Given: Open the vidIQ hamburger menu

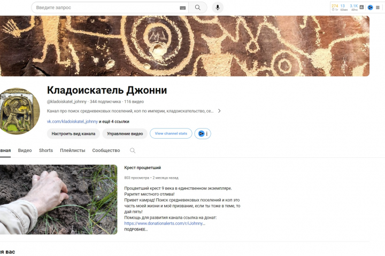Looking at the screenshot, I should coord(378,7).
